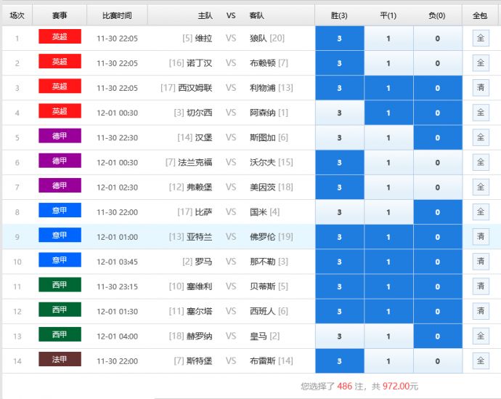Click team name 利物浦 [13]

pos(272,88)
